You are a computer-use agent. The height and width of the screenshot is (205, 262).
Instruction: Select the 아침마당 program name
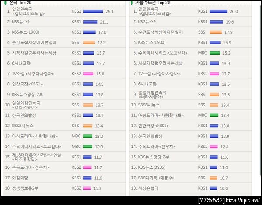20,178
